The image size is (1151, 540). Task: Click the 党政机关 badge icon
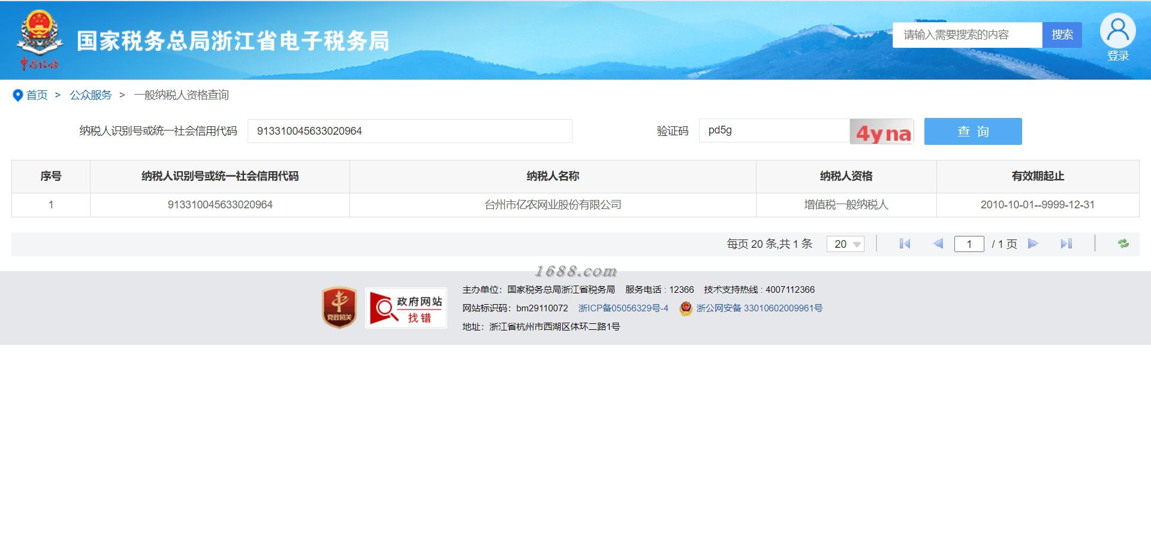click(x=339, y=308)
